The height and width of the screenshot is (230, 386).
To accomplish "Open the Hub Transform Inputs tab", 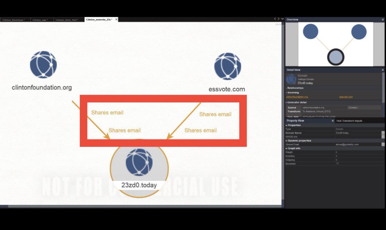I will click(349, 121).
